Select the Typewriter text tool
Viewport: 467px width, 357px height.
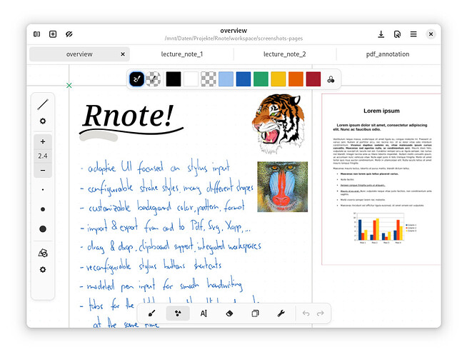(x=204, y=313)
